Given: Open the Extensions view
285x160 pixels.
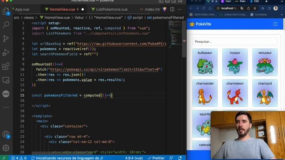Looking at the screenshot, I should click(6, 66).
